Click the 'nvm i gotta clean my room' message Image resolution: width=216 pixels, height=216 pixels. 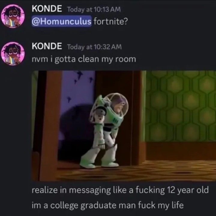tap(84, 59)
